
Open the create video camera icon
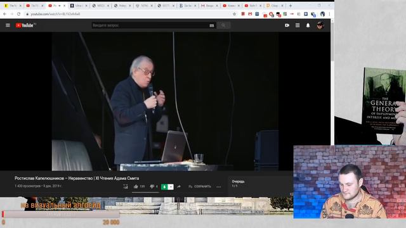(x=287, y=25)
